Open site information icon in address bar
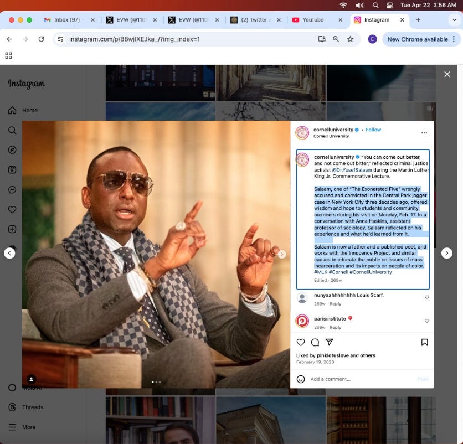 click(x=60, y=39)
